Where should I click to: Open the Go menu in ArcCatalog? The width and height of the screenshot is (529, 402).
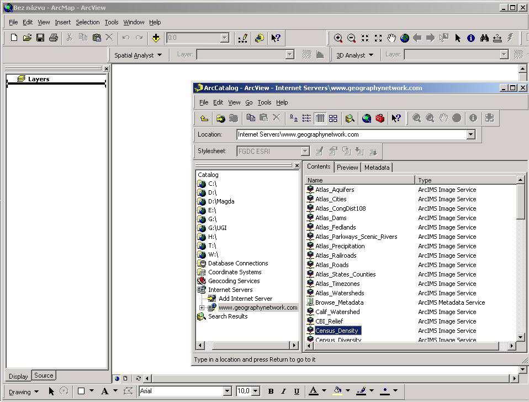(x=249, y=102)
